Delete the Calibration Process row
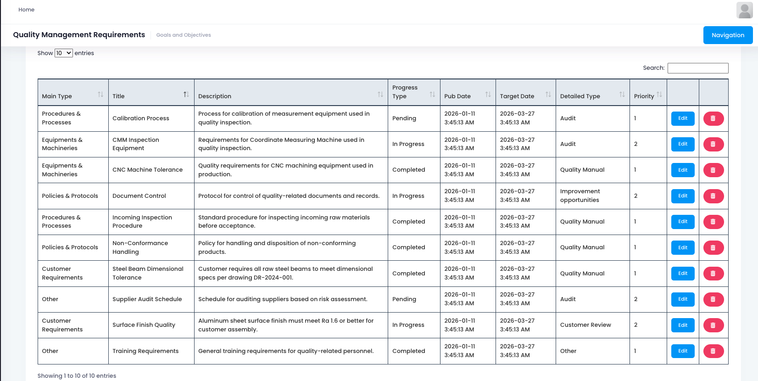758x381 pixels. [x=713, y=118]
